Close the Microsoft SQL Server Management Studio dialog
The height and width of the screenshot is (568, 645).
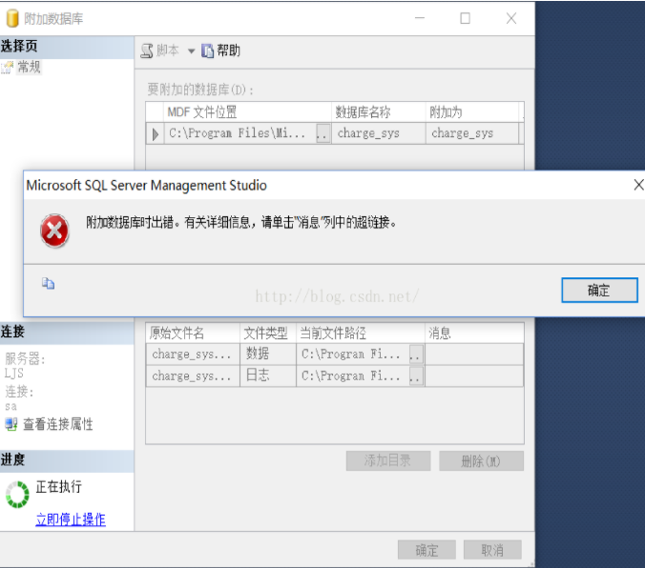(638, 185)
